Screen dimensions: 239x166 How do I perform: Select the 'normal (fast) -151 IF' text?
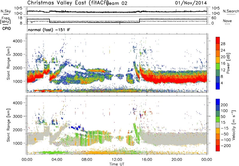click(x=49, y=30)
